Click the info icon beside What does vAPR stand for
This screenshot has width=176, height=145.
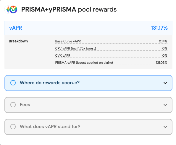[13, 127]
